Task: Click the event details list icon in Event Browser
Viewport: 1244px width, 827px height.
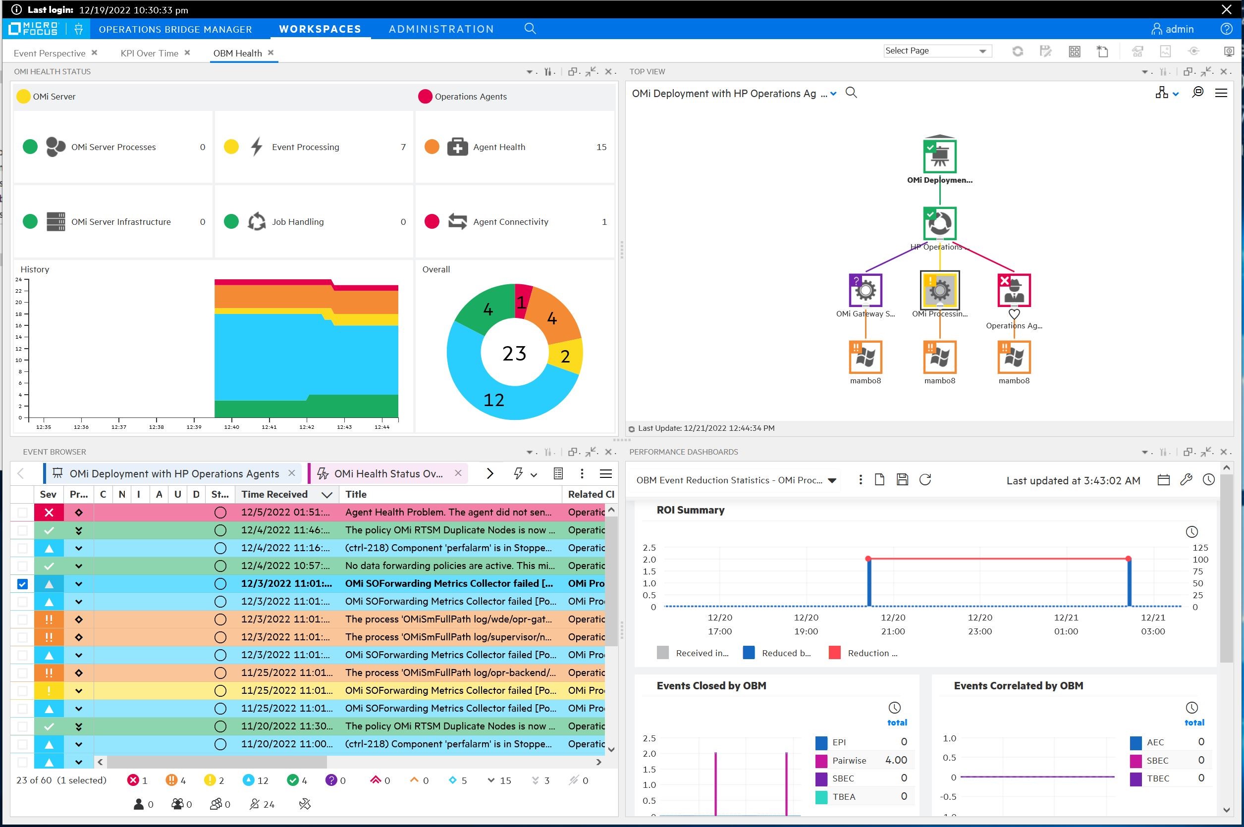Action: pyautogui.click(x=558, y=473)
